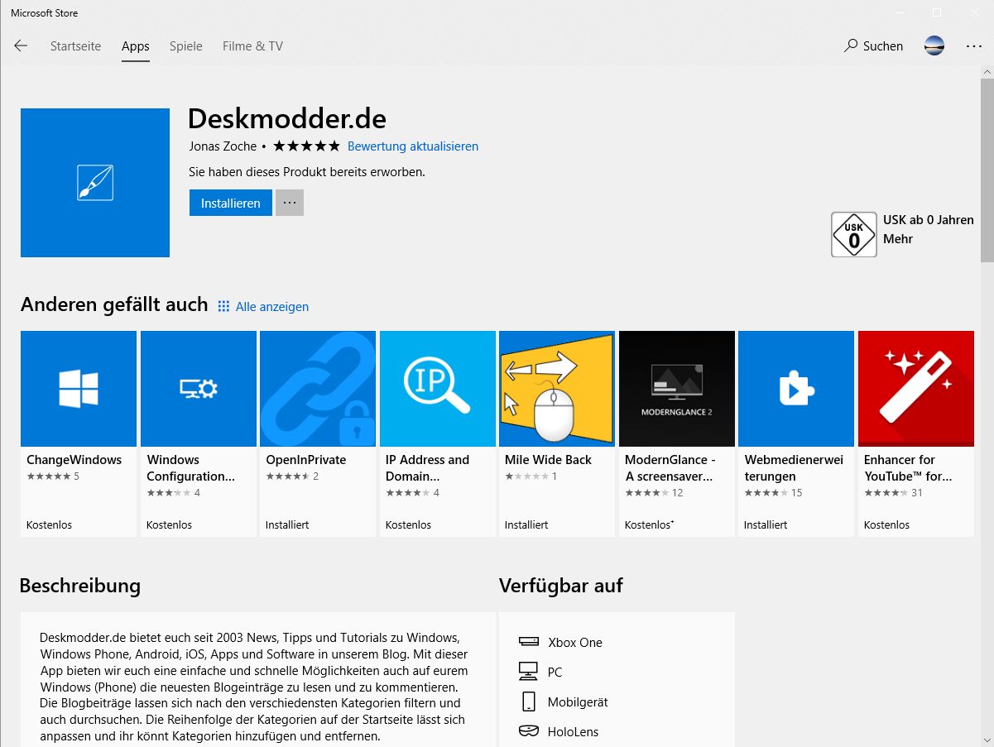Click Bewertung aktualisieren link
Image resolution: width=994 pixels, height=747 pixels.
(x=413, y=146)
